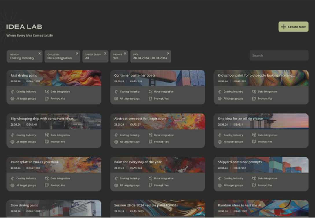315x218 pixels.
Task: Open the Segment filter dropdown
Action: [22, 57]
